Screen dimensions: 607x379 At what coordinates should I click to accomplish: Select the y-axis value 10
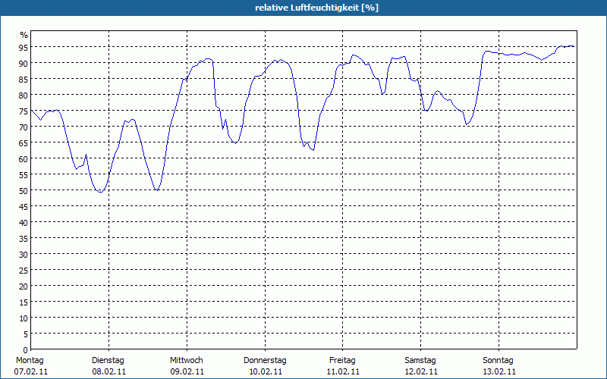pyautogui.click(x=24, y=318)
